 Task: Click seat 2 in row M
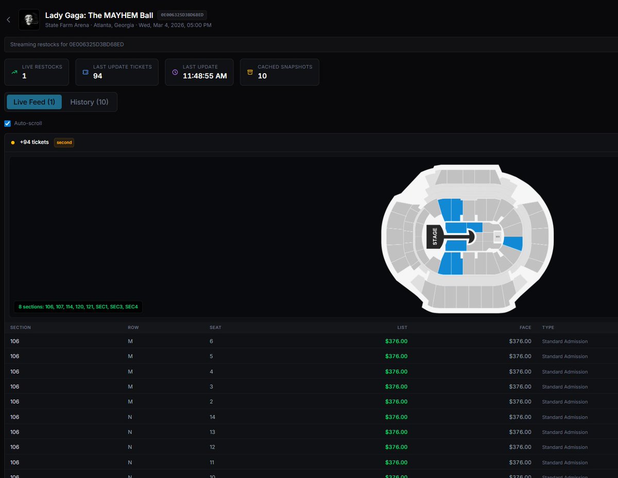click(211, 401)
